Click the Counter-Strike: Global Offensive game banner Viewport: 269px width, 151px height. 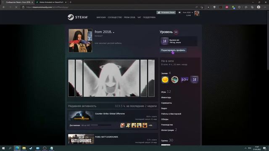[x=81, y=116]
